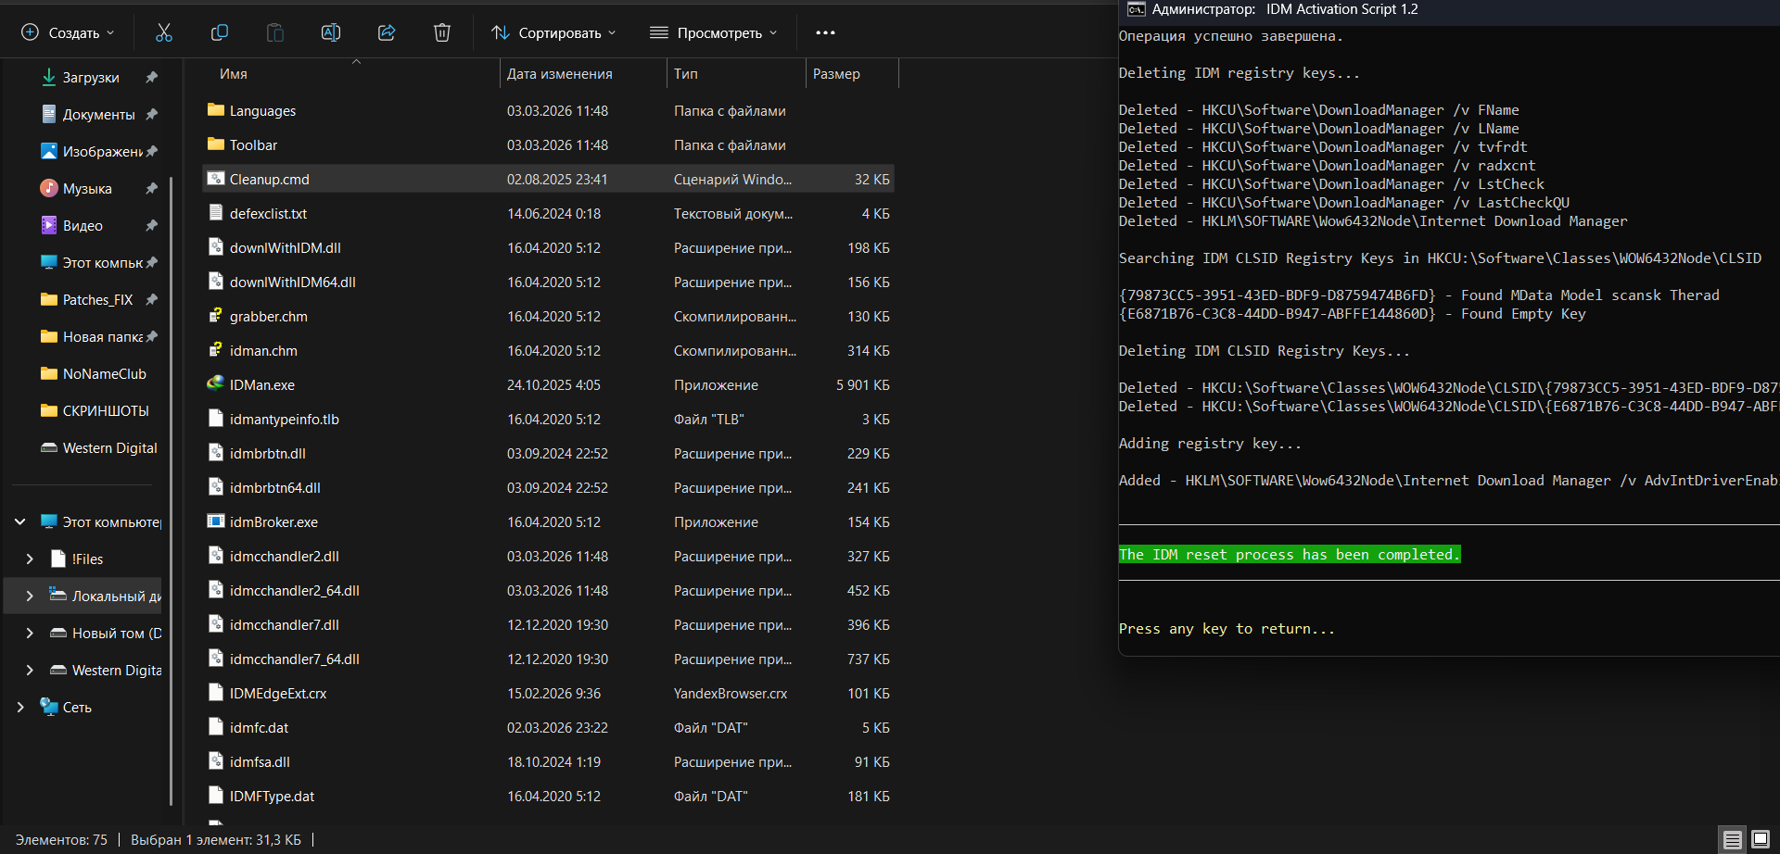Image resolution: width=1780 pixels, height=854 pixels.
Task: Sort by Размер column header
Action: point(836,74)
